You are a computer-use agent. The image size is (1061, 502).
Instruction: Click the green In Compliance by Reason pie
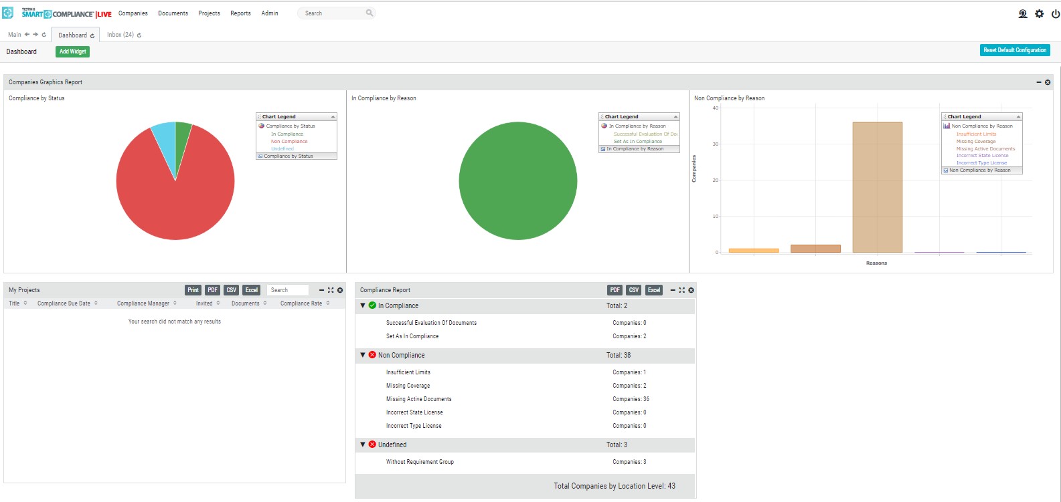pyautogui.click(x=518, y=180)
